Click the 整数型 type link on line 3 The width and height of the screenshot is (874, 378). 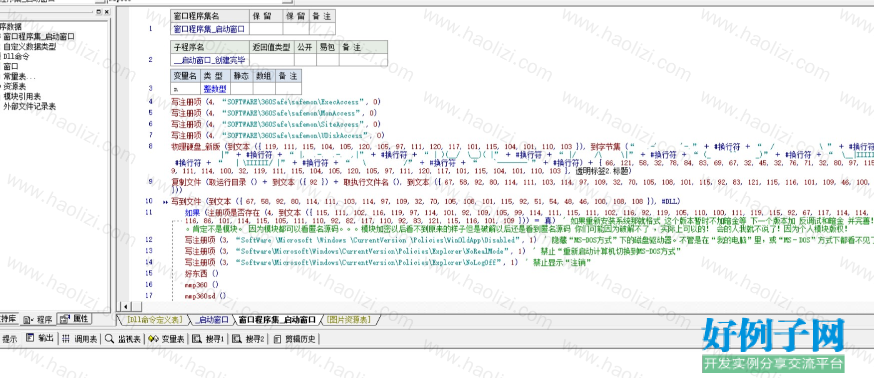tap(215, 89)
